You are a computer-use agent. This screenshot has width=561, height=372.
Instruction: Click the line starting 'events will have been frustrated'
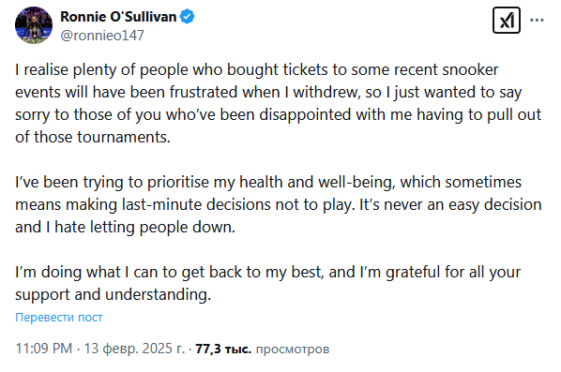[x=268, y=92]
